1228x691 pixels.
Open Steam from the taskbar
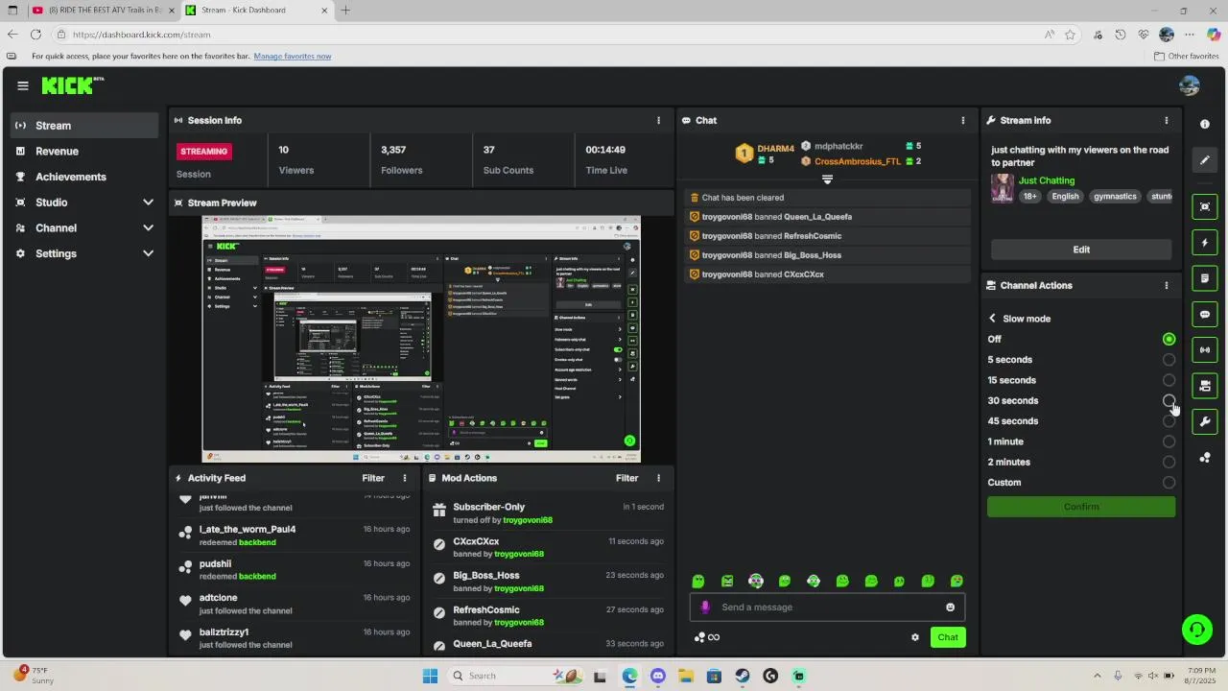click(743, 676)
